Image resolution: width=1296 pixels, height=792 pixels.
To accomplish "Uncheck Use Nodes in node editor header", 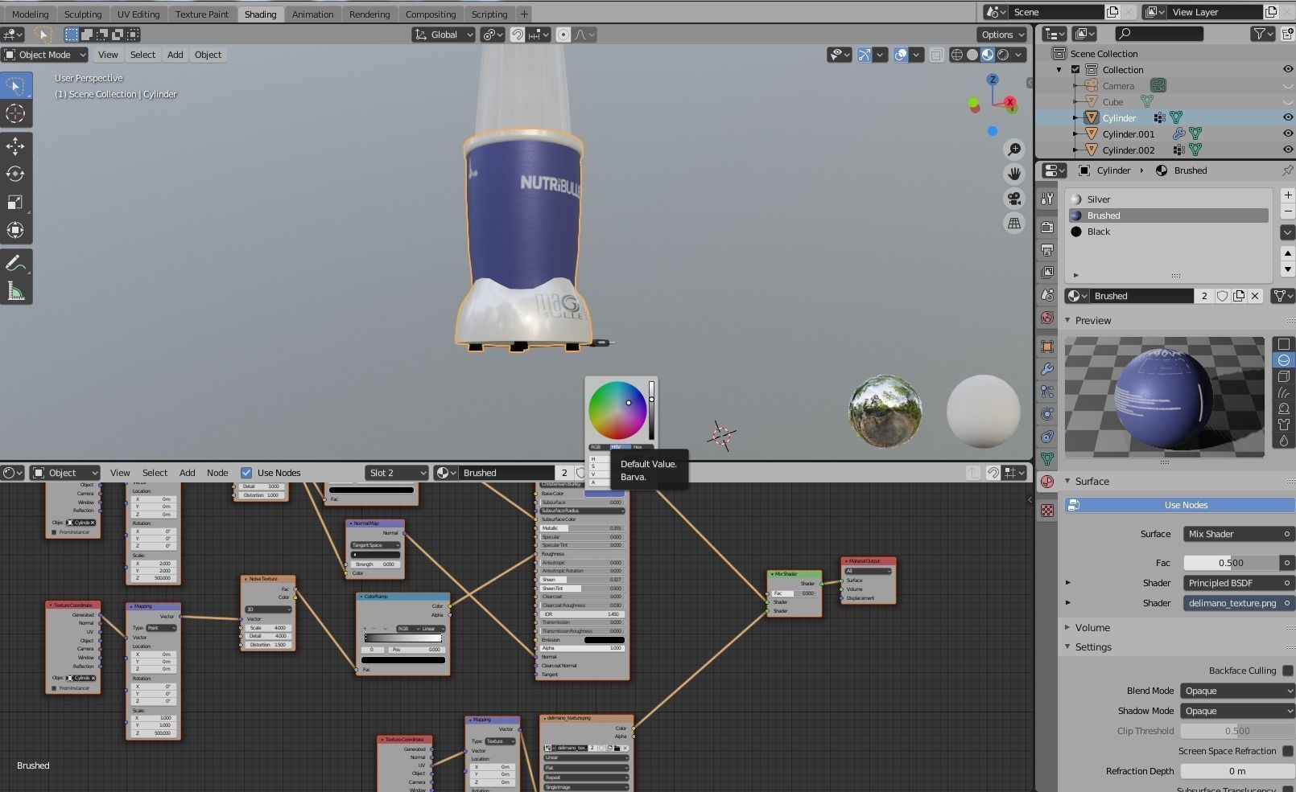I will tap(246, 473).
